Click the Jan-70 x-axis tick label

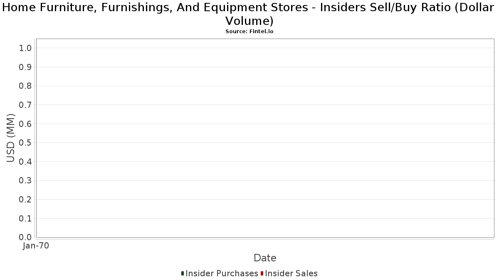[x=36, y=246]
